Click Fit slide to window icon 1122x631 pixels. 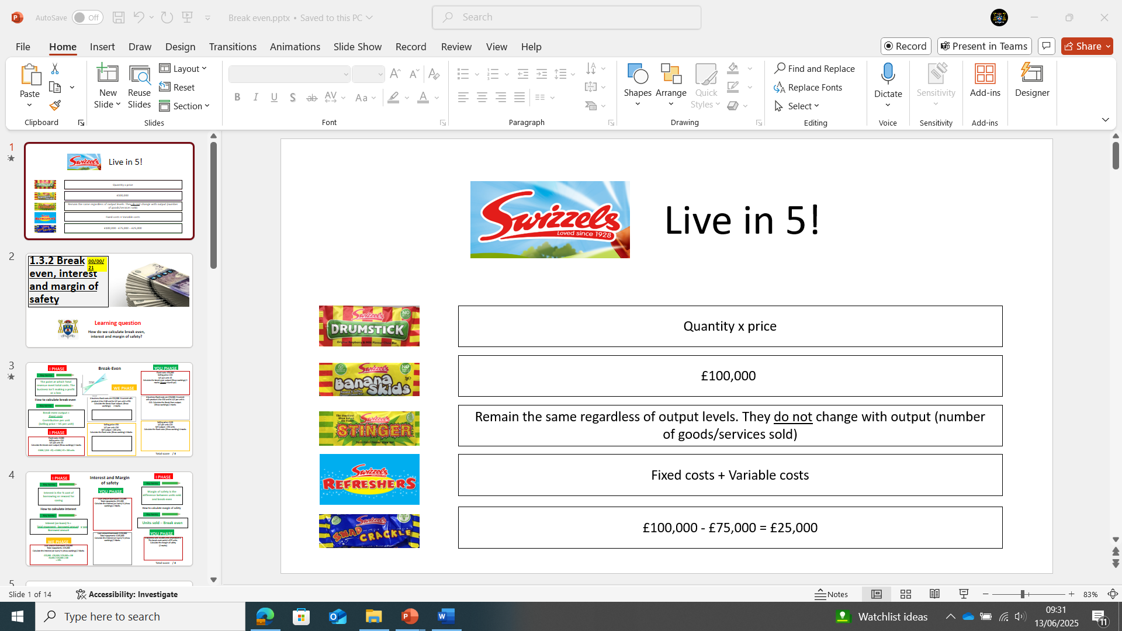pos(1113,594)
